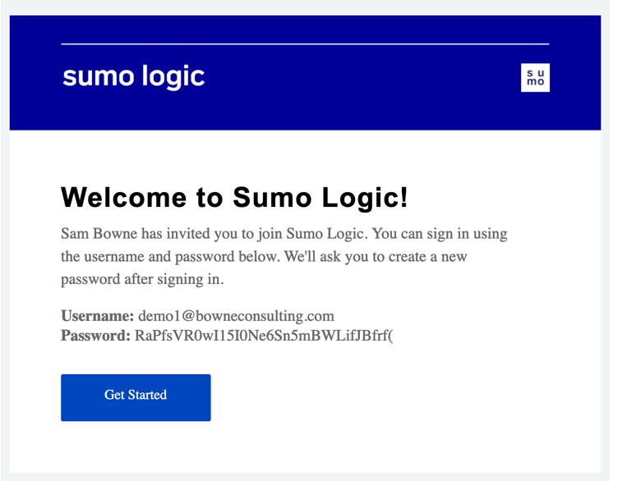This screenshot has width=618, height=481.
Task: Click the thin white line atop the header
Action: (x=305, y=44)
